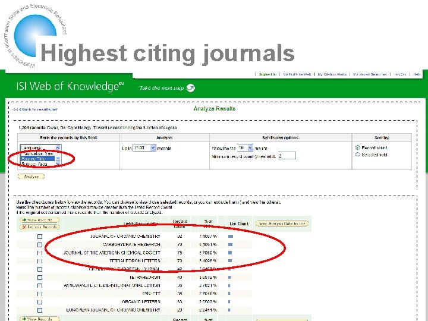
Task: Click the SYNLETT row text
Action: coord(151,294)
